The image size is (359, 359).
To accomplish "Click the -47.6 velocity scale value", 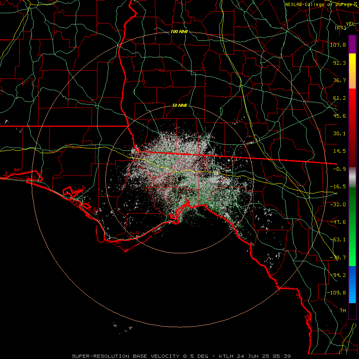I will click(x=338, y=222).
